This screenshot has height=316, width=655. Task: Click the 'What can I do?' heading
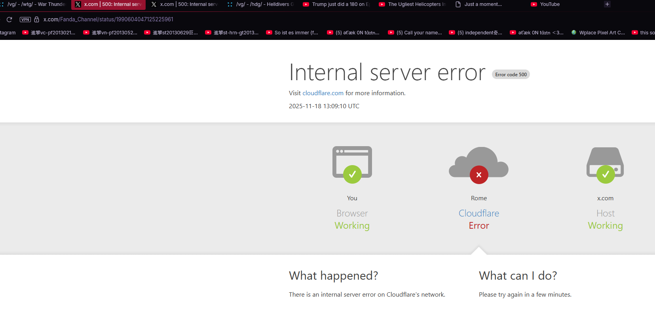(518, 276)
